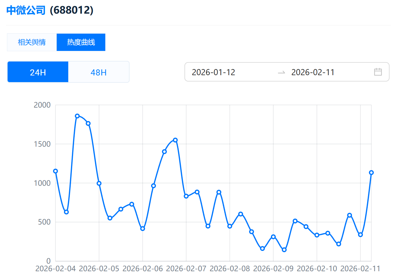Image resolution: width=395 pixels, height=280 pixels.
Task: Open the calendar icon in date range picker
Action: click(378, 72)
